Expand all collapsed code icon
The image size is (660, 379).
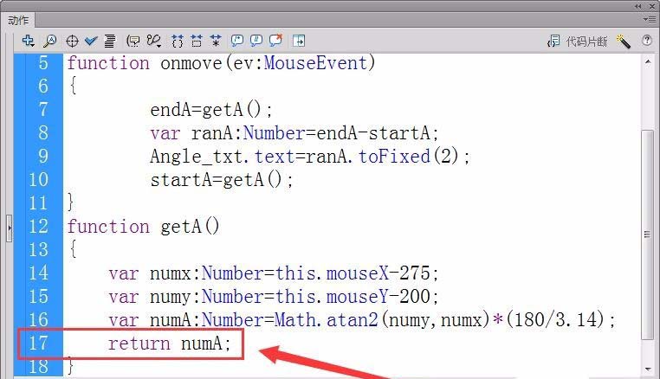[x=216, y=41]
